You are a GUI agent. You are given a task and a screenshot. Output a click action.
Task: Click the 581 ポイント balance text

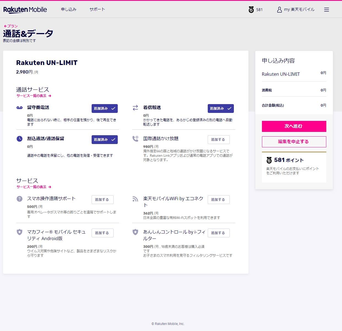point(289,160)
